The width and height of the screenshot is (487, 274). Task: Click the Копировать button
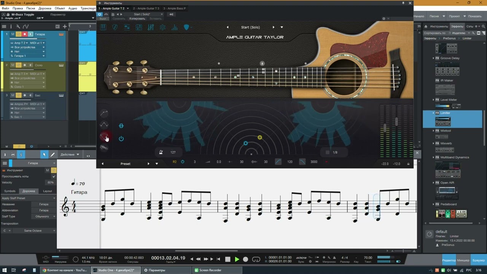(137, 19)
